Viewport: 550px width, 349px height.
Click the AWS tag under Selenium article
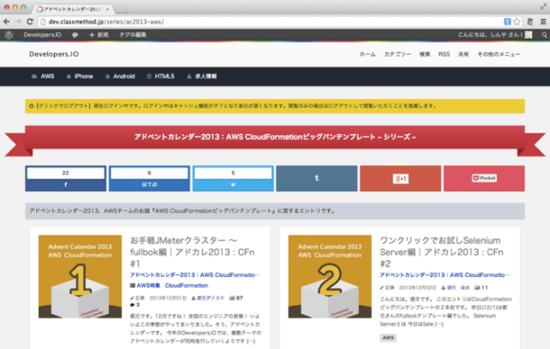[388, 338]
